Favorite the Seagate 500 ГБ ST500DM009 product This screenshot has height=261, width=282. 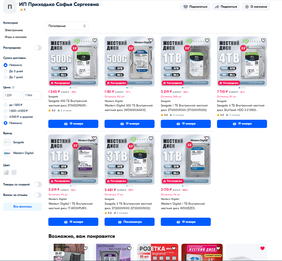[x=95, y=40]
